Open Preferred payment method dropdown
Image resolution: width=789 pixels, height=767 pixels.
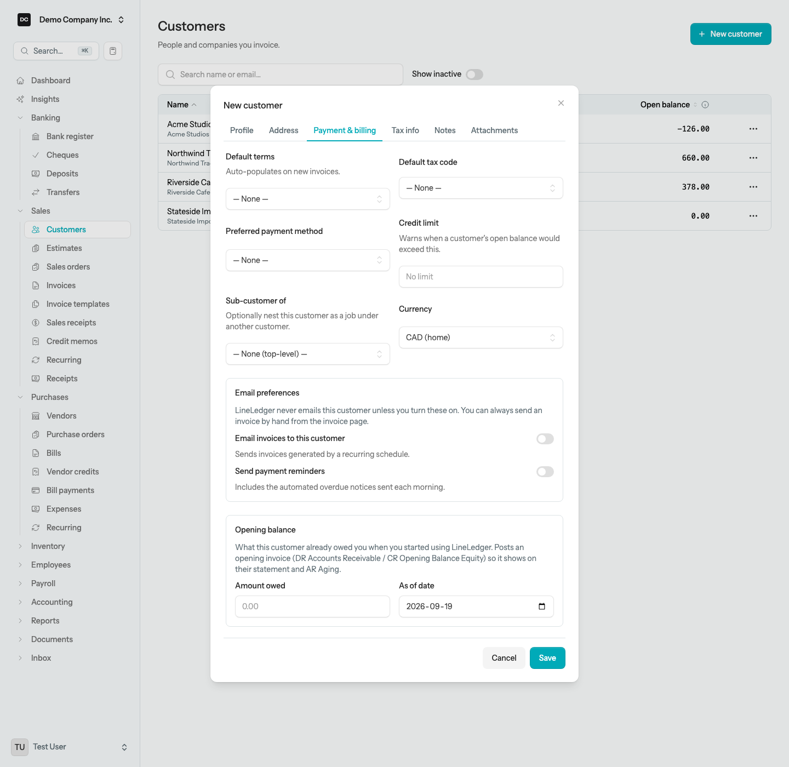point(308,260)
